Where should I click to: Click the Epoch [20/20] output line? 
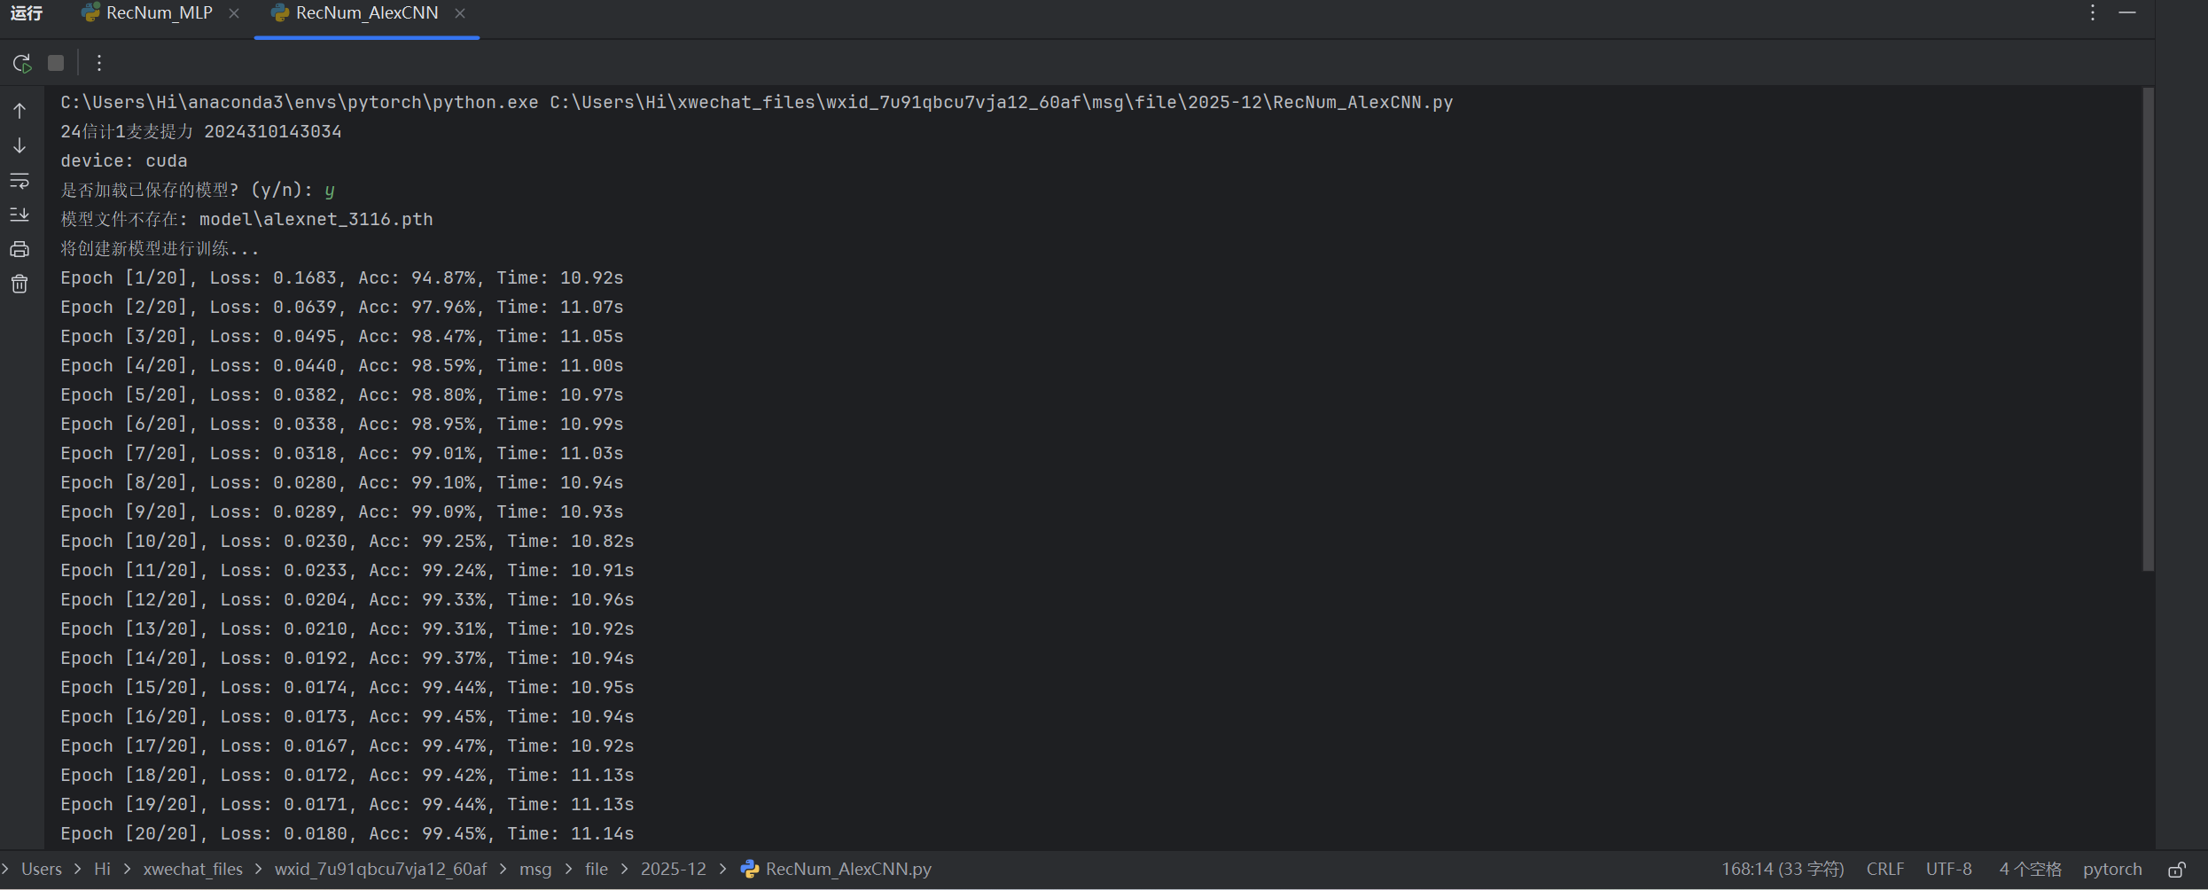tap(347, 834)
